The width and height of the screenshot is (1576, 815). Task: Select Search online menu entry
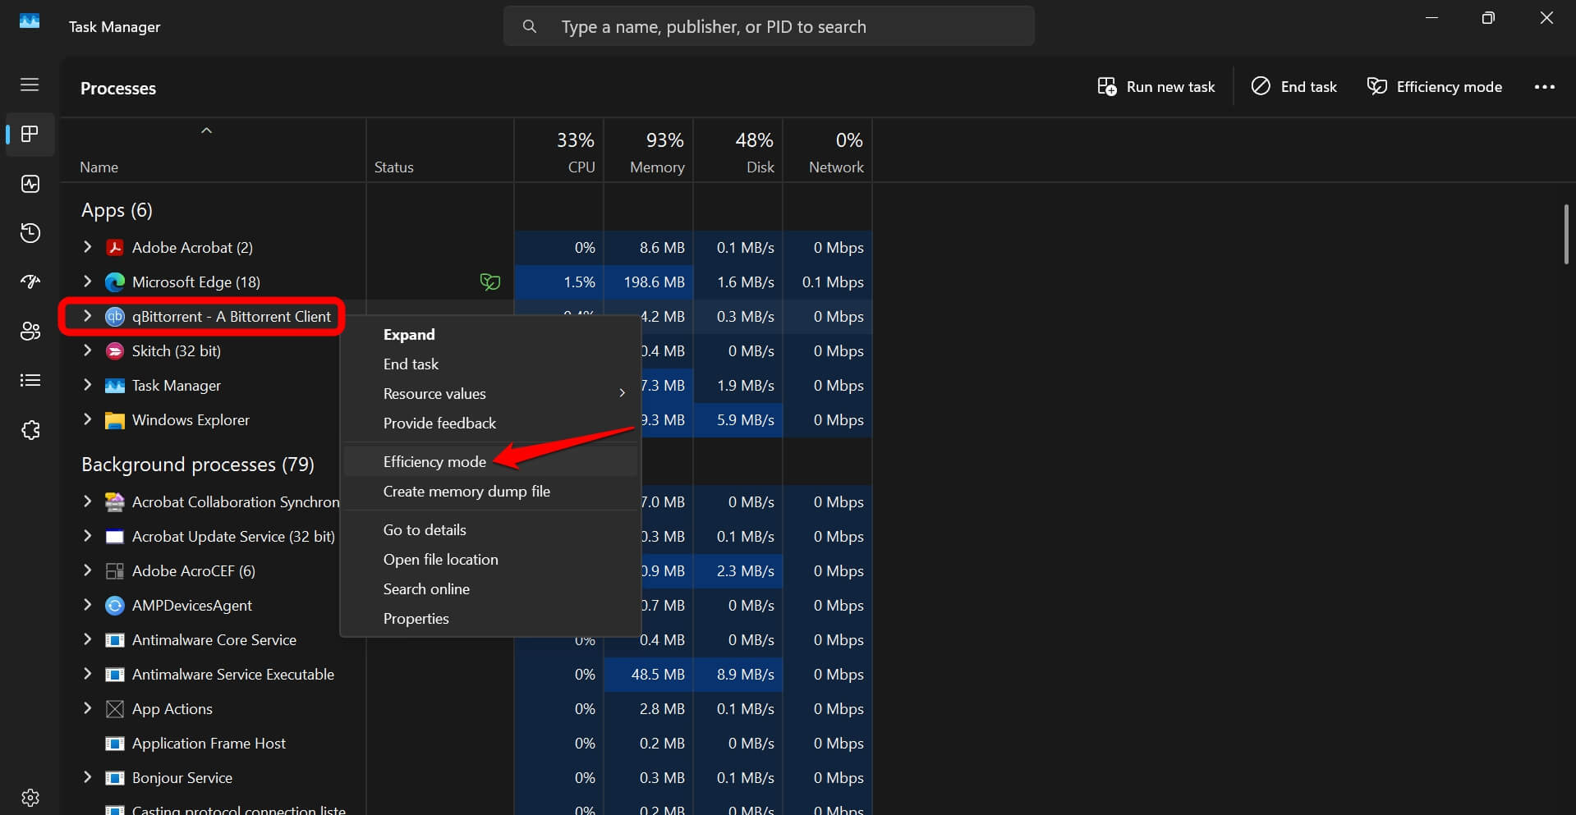tap(490, 588)
